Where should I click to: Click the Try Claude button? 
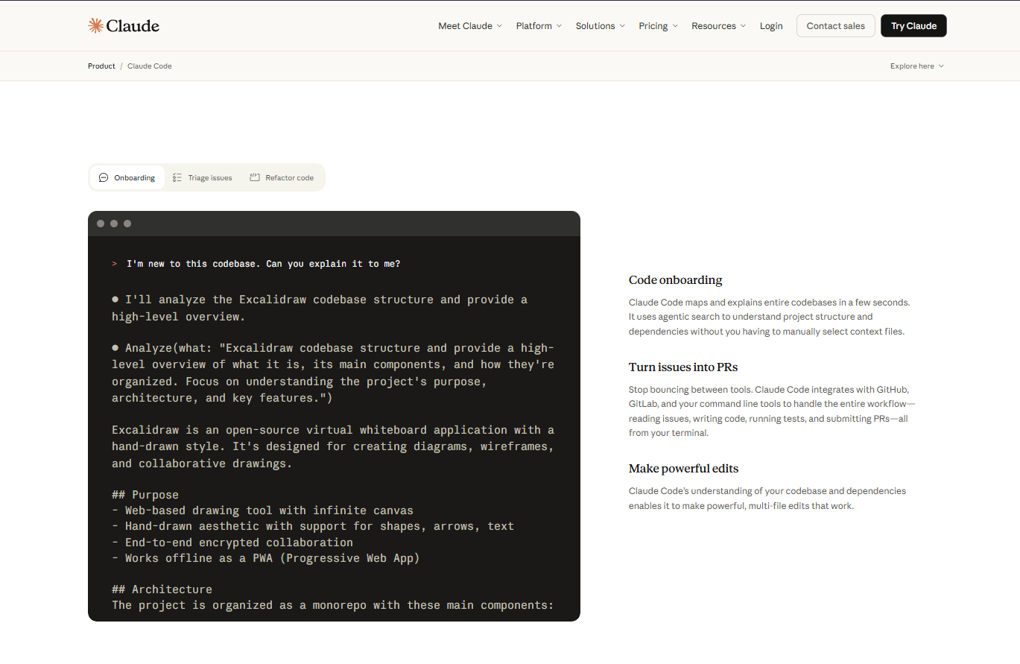pos(913,25)
